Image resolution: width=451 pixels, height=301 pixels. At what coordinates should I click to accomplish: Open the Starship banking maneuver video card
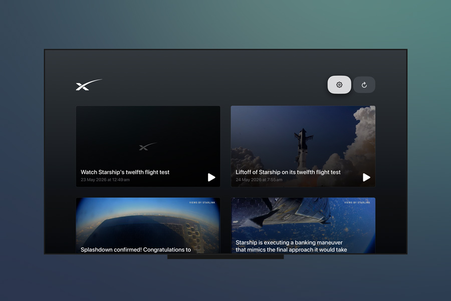303,225
